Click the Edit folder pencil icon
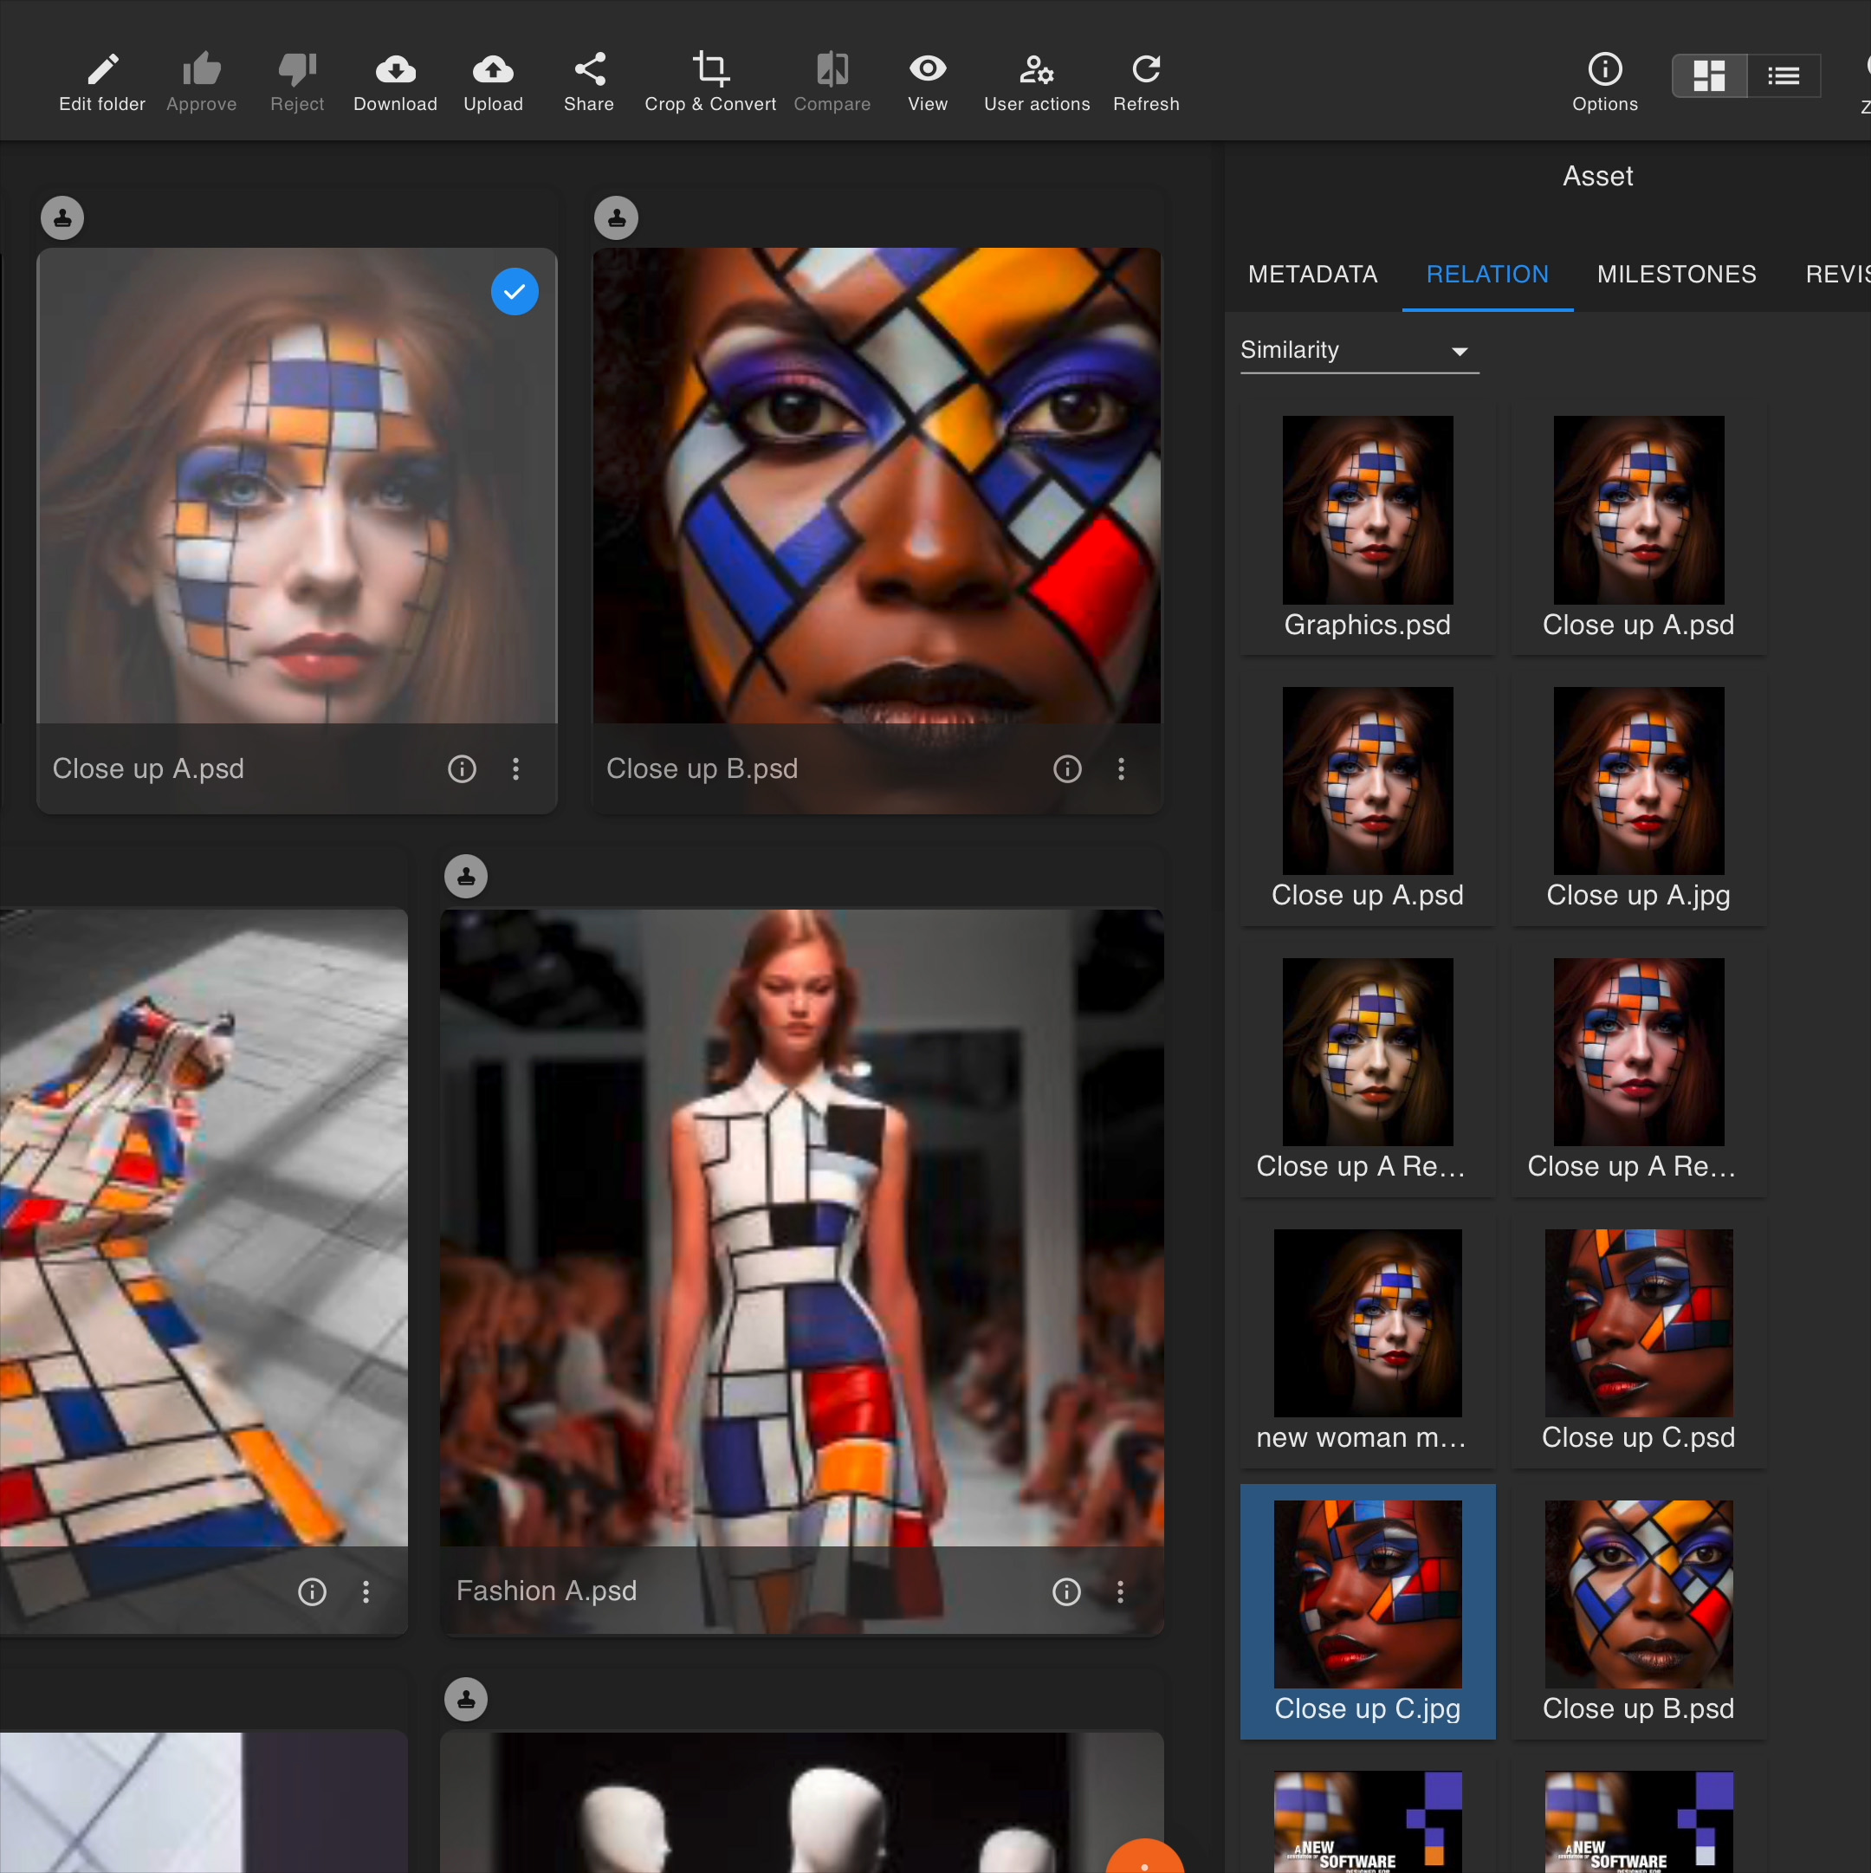1871x1873 pixels. click(102, 70)
